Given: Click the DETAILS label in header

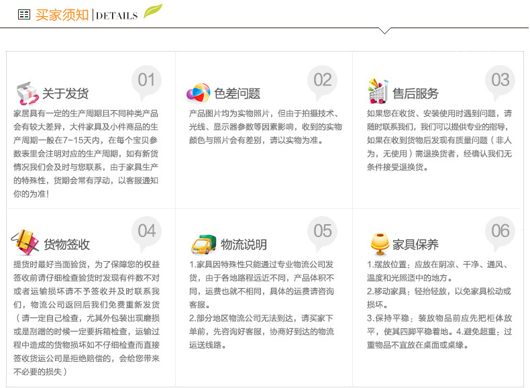Looking at the screenshot, I should pos(117,16).
